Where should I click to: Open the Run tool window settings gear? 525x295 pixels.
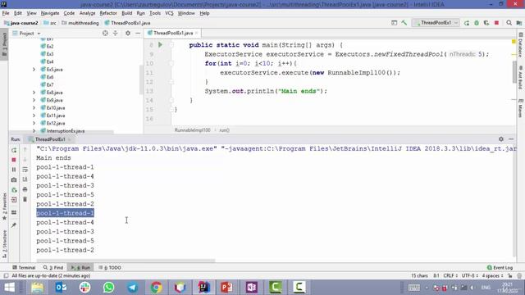[501, 139]
